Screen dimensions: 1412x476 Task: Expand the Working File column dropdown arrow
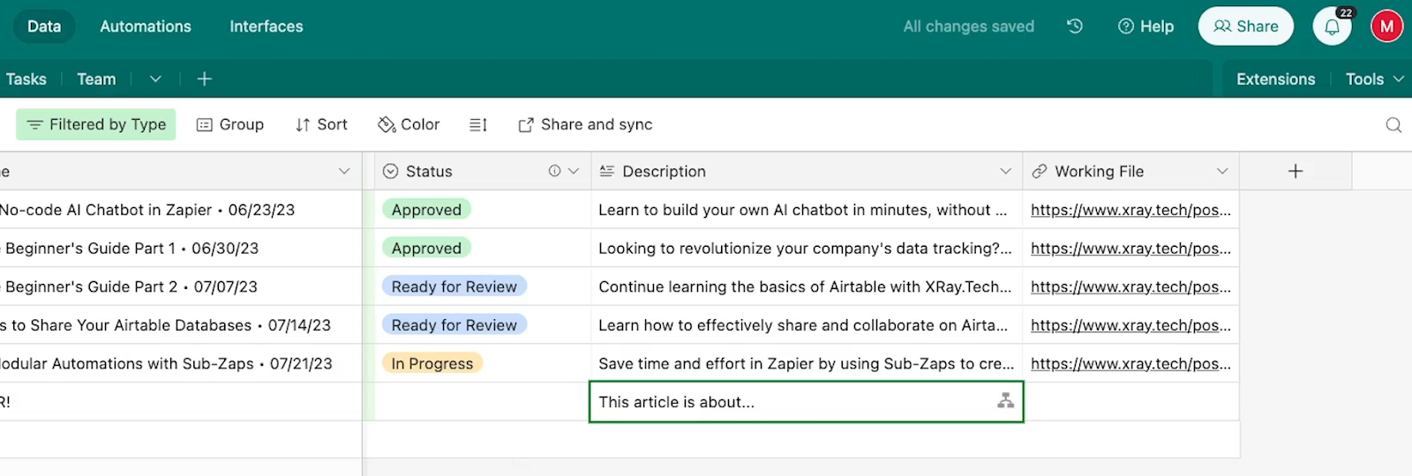(1222, 171)
